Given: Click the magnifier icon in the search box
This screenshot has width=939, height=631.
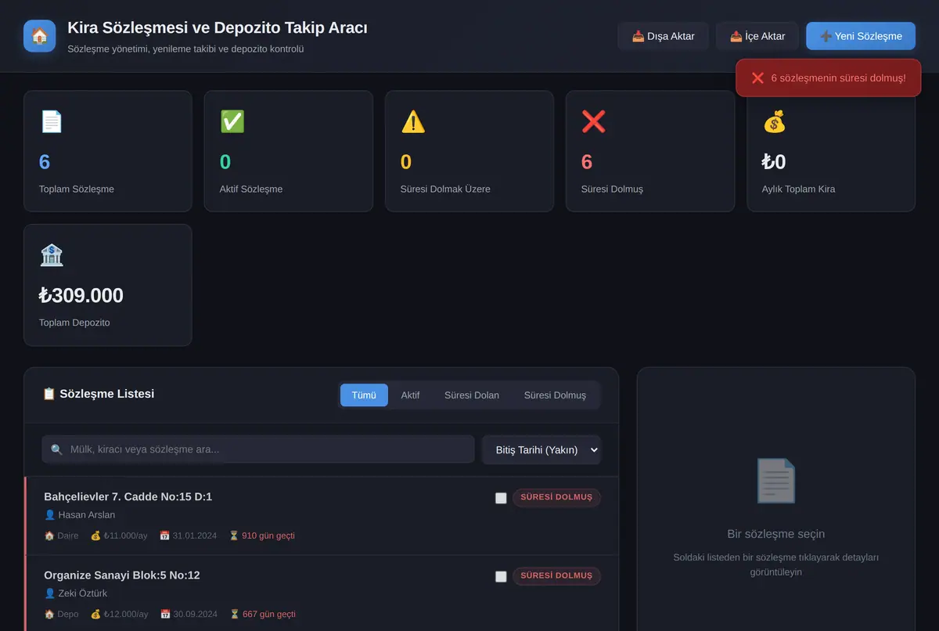Looking at the screenshot, I should [56, 449].
